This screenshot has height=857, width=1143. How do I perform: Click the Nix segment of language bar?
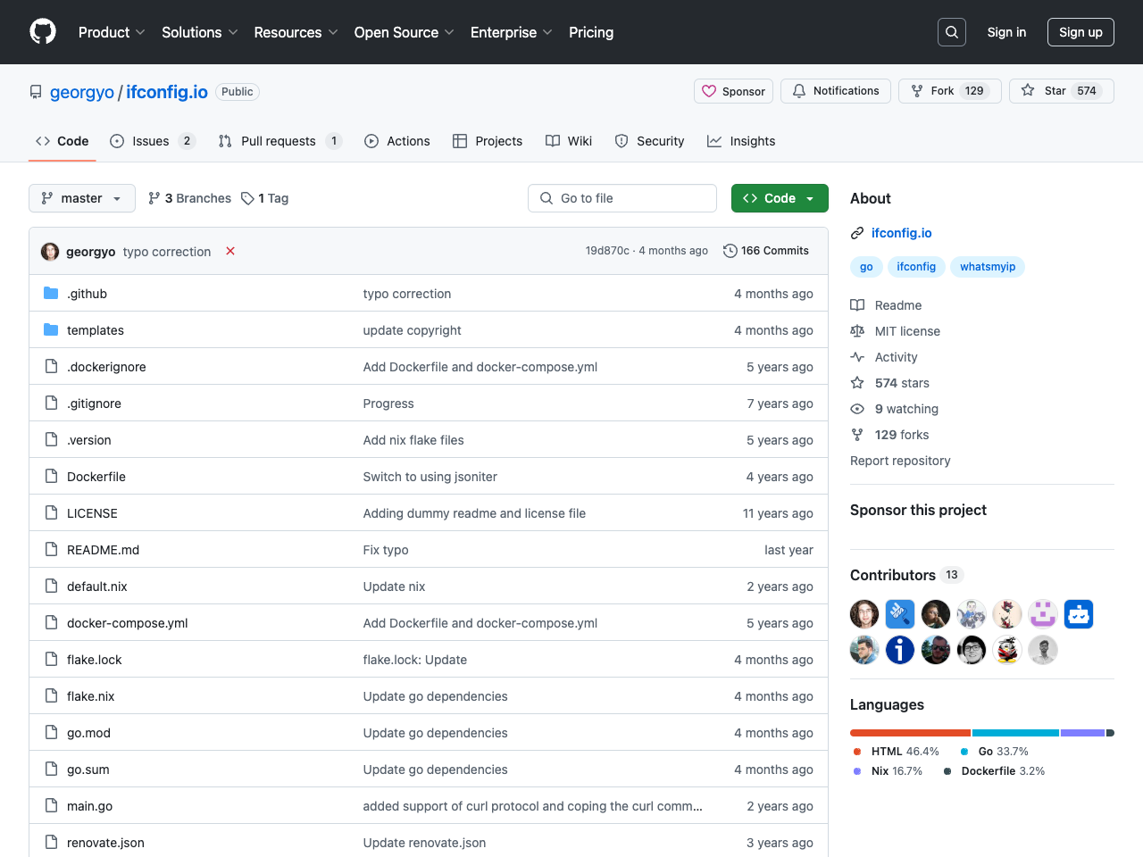pyautogui.click(x=1082, y=733)
